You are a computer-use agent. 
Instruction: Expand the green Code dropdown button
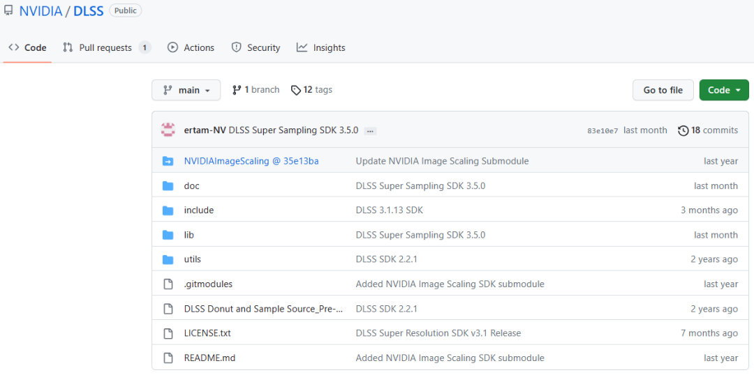pyautogui.click(x=723, y=90)
